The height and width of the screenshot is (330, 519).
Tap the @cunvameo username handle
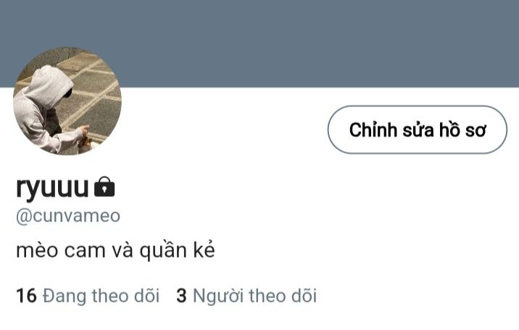(68, 216)
